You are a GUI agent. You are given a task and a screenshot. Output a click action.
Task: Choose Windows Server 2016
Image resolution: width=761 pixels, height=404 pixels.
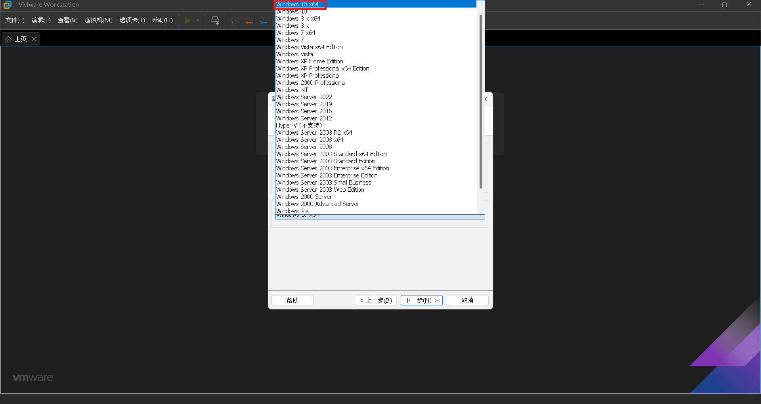(376, 111)
